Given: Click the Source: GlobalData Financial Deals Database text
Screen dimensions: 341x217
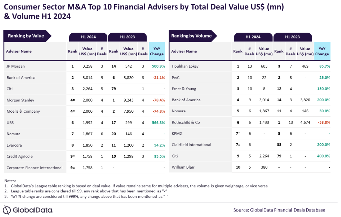Looking at the screenshot, I should tap(279, 210).
